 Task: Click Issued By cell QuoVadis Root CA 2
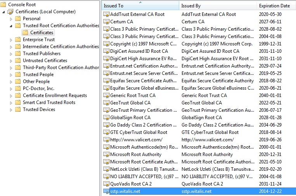click(202, 184)
